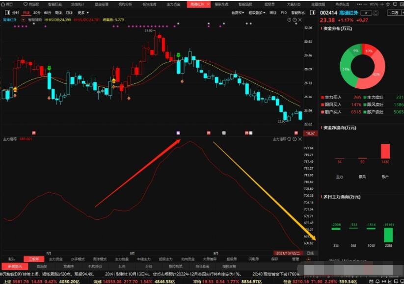Click the 日线 label beside the date
Image resolution: width=404 pixels, height=284 pixels.
(310, 253)
